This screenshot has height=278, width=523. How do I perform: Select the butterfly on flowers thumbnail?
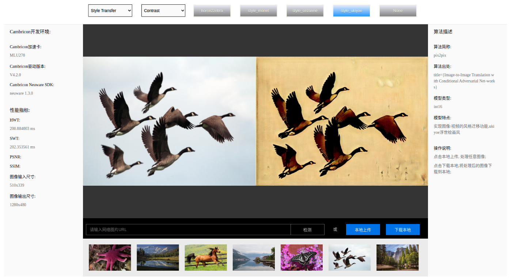pos(302,258)
